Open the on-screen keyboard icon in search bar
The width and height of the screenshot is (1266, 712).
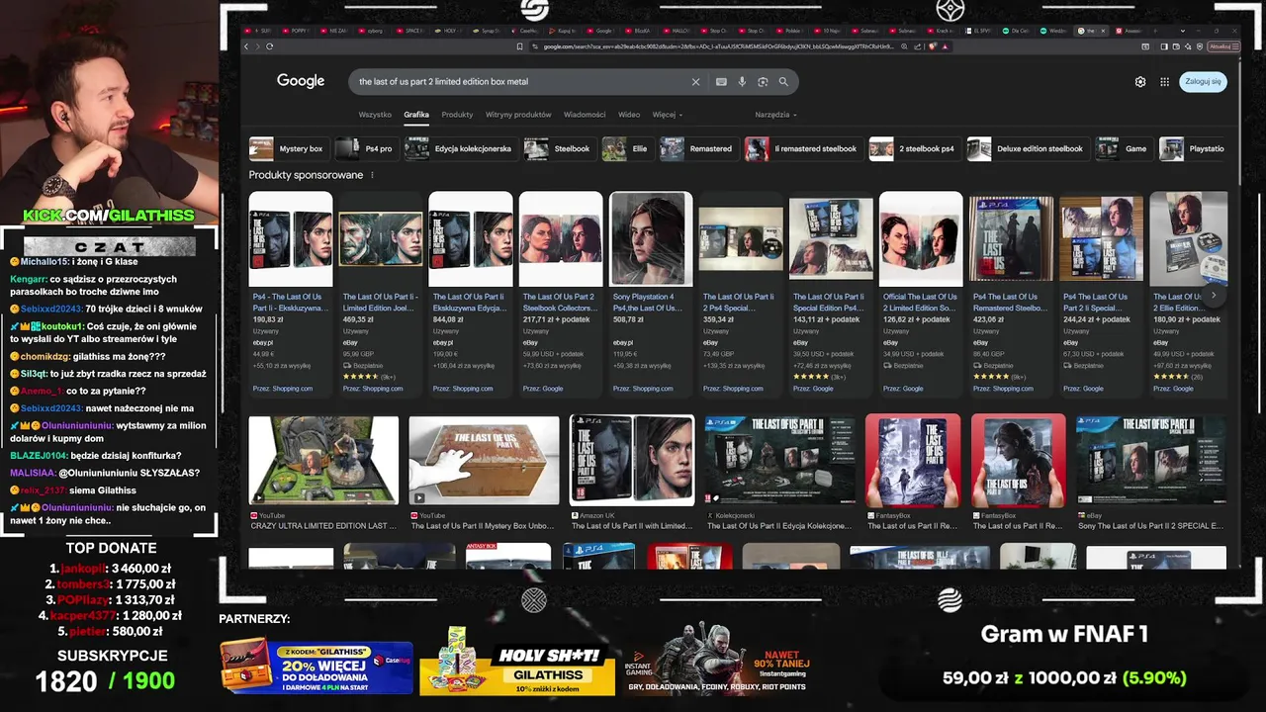[721, 82]
